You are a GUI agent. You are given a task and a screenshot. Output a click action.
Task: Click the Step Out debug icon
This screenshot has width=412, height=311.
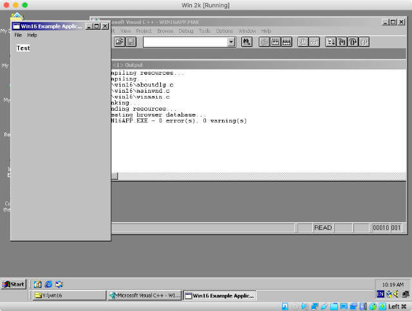coord(364,42)
